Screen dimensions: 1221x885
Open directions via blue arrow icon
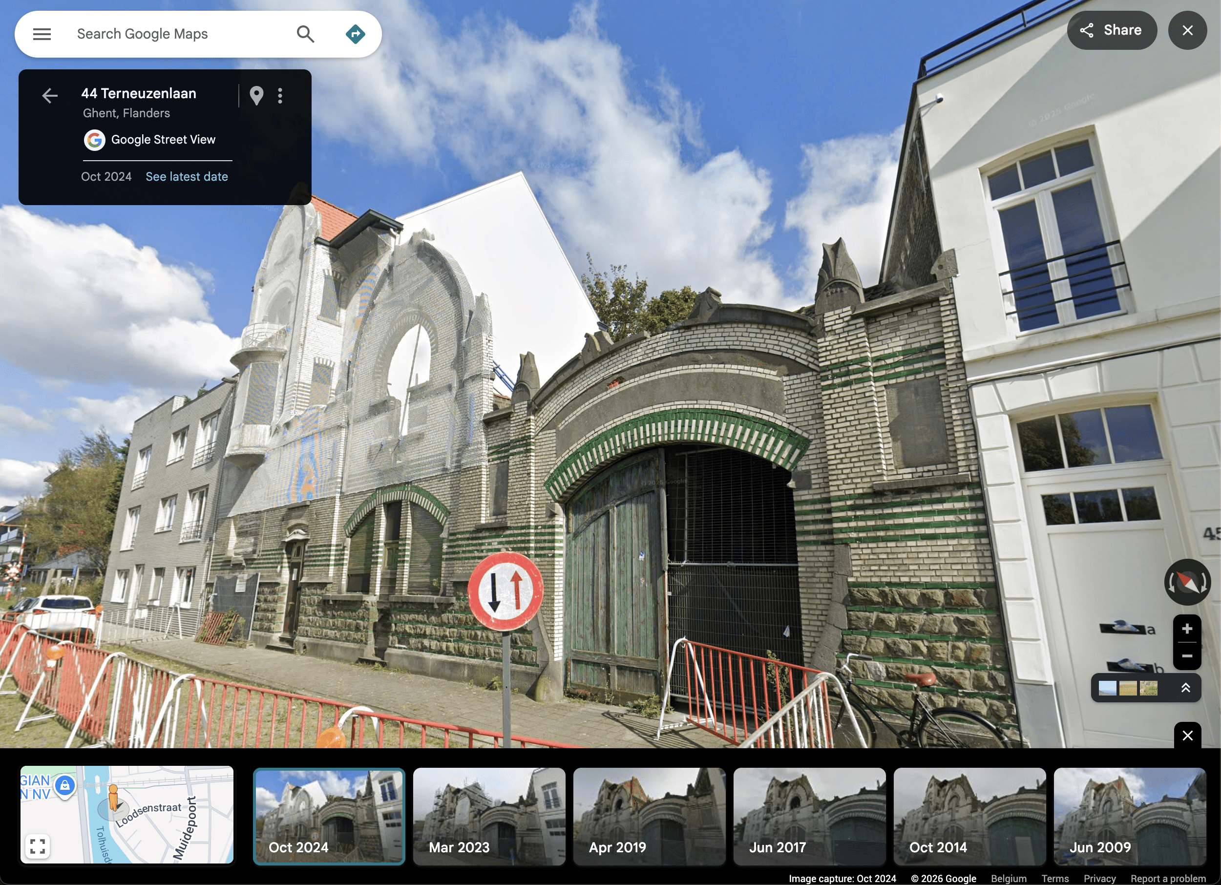click(x=355, y=34)
